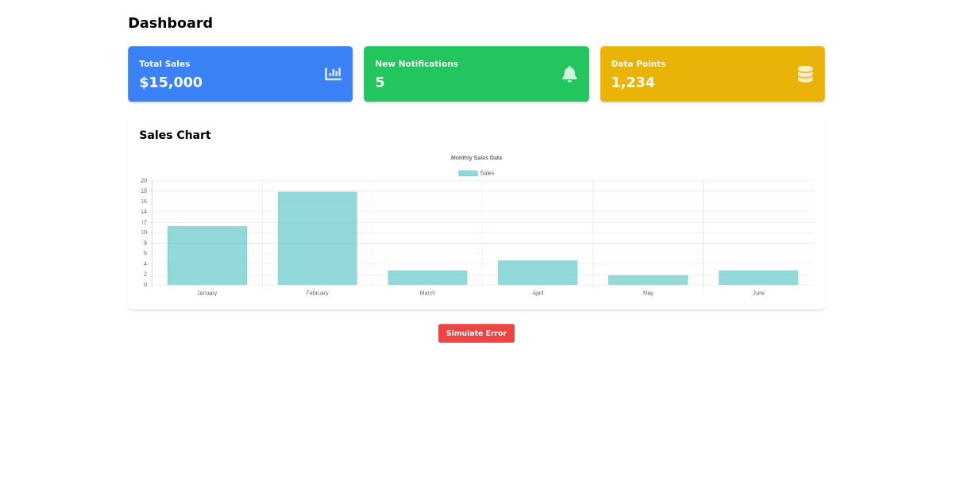Click the Dashboard page heading
Screen dimensions: 953x500
pyautogui.click(x=170, y=22)
